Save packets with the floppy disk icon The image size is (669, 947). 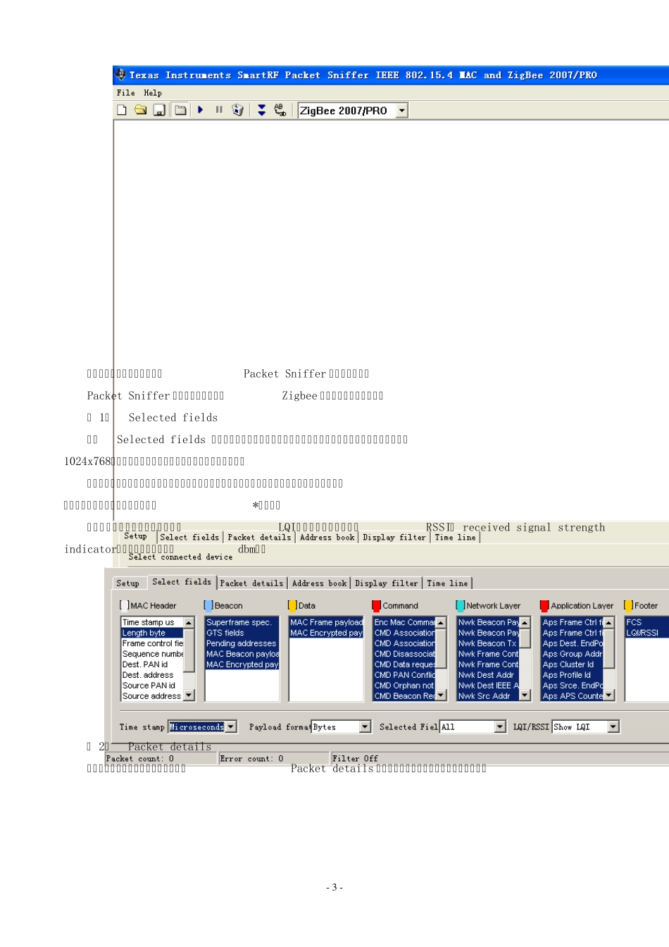click(159, 110)
